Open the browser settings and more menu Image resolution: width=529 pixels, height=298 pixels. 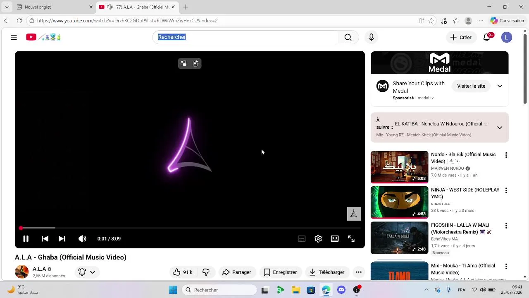(481, 21)
